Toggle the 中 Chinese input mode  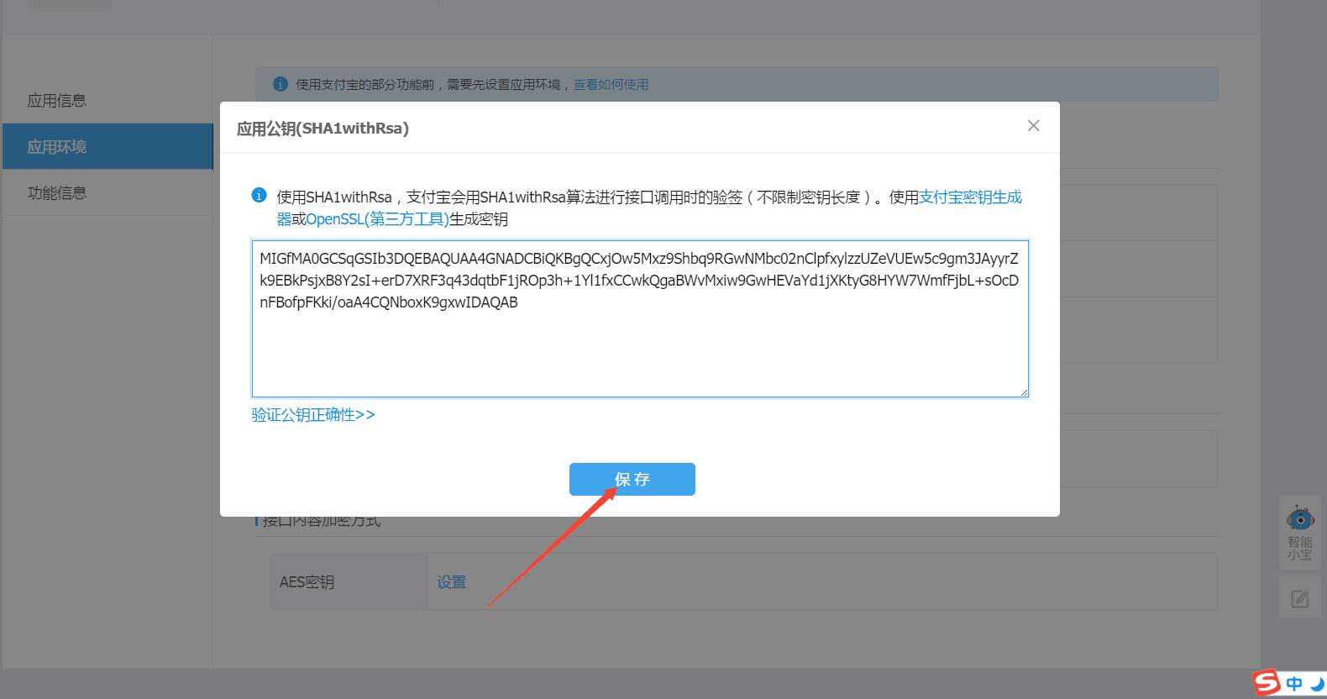pos(1294,684)
